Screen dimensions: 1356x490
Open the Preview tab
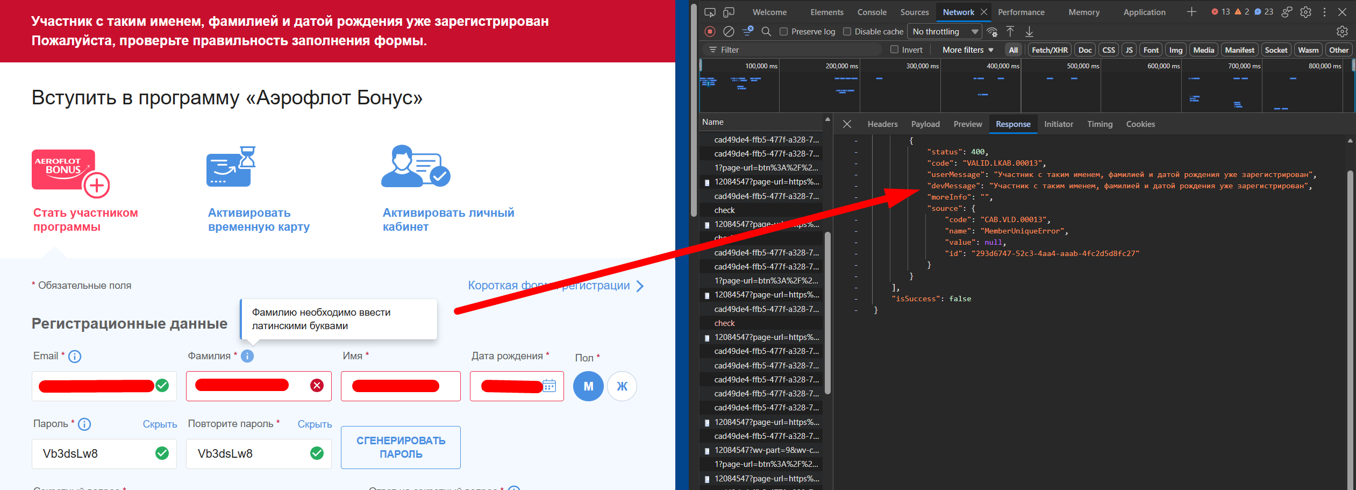[968, 124]
